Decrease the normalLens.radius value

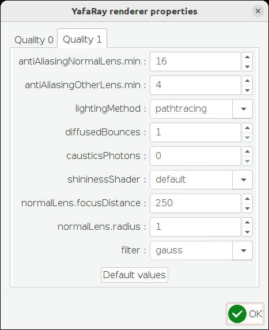point(247,232)
